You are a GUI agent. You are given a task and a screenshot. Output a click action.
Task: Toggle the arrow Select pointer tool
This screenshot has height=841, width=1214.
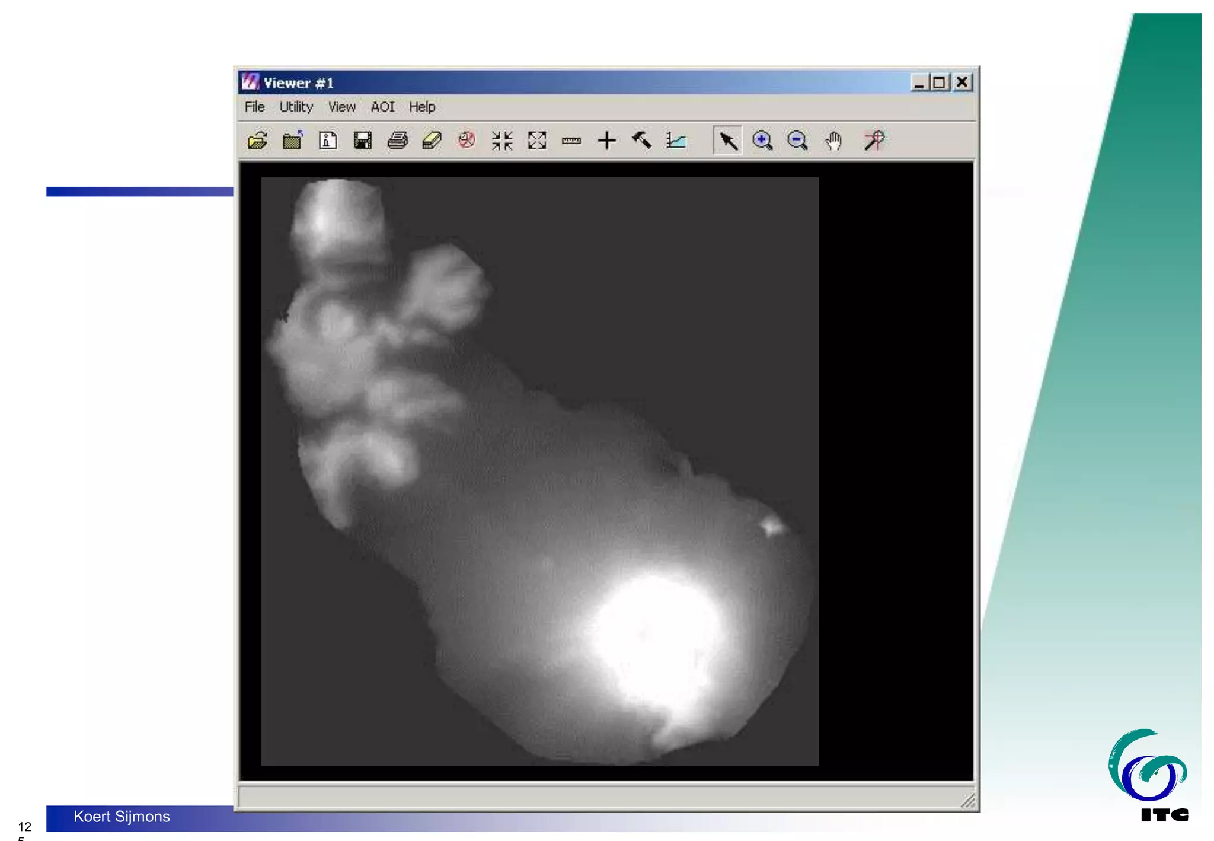pos(727,141)
